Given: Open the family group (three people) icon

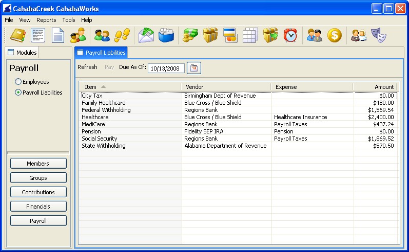Looking at the screenshot, I should tap(77, 35).
